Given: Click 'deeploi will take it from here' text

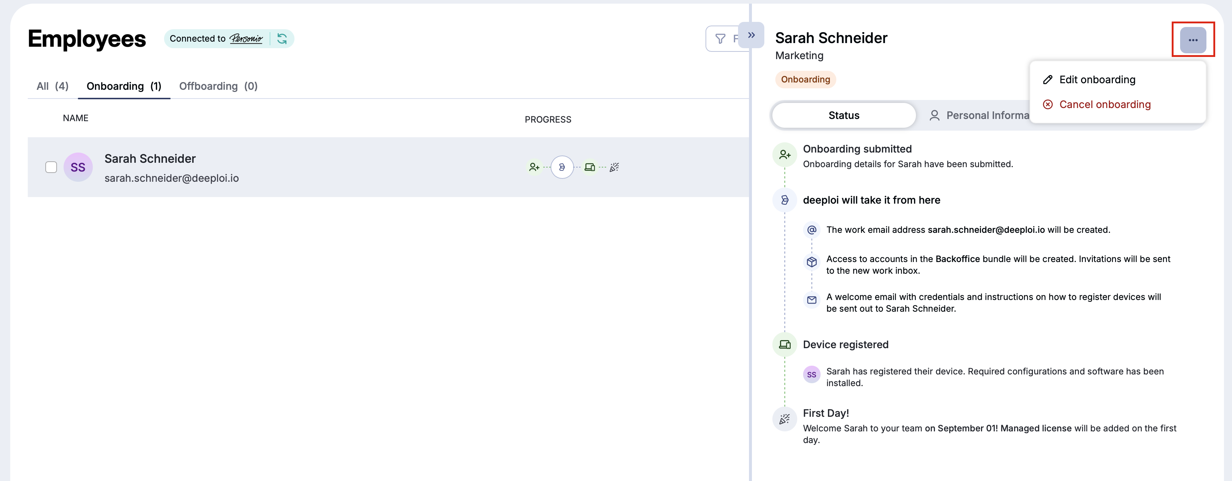Looking at the screenshot, I should (871, 200).
